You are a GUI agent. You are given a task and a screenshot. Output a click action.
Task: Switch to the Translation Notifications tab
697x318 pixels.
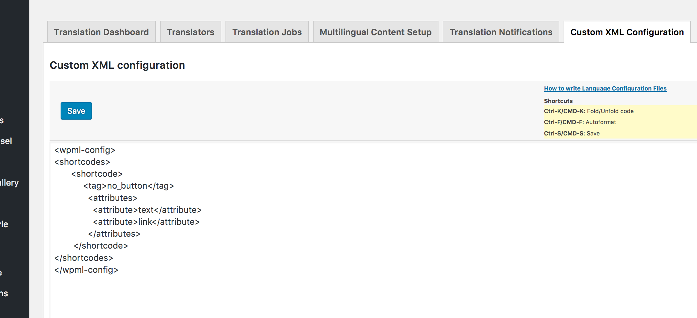pyautogui.click(x=501, y=32)
